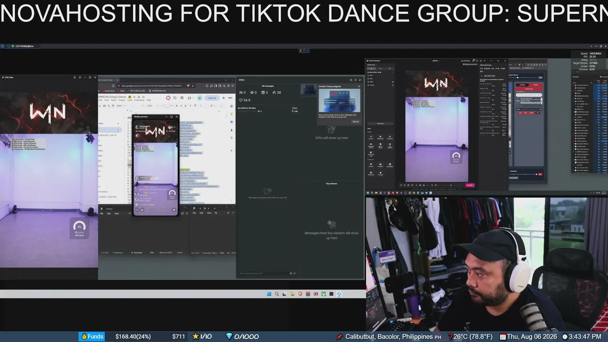Image resolution: width=608 pixels, height=342 pixels.
Task: Open the SUPERNOVA LIST bookmark
Action: coord(158,90)
